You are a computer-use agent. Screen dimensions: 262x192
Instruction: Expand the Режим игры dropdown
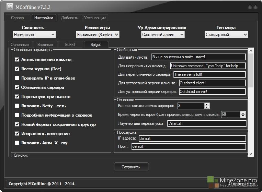pos(98,35)
